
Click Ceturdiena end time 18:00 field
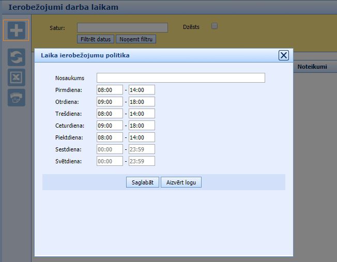142,126
